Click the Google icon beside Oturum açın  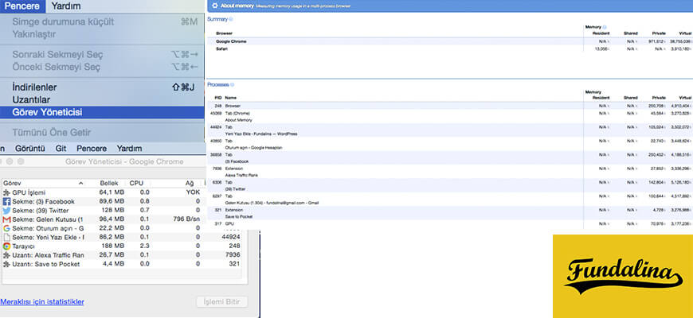(6, 228)
